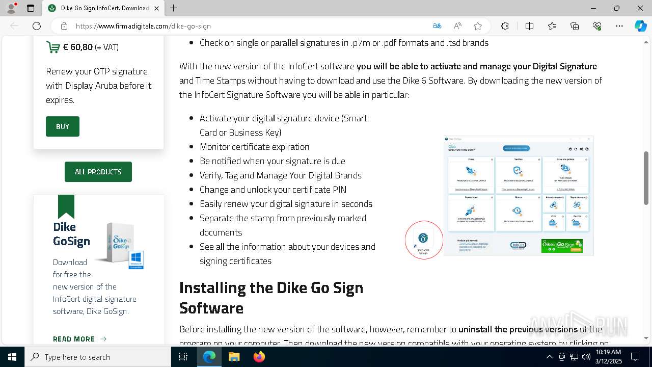The width and height of the screenshot is (652, 367).
Task: Show hidden system tray icons
Action: point(549,357)
